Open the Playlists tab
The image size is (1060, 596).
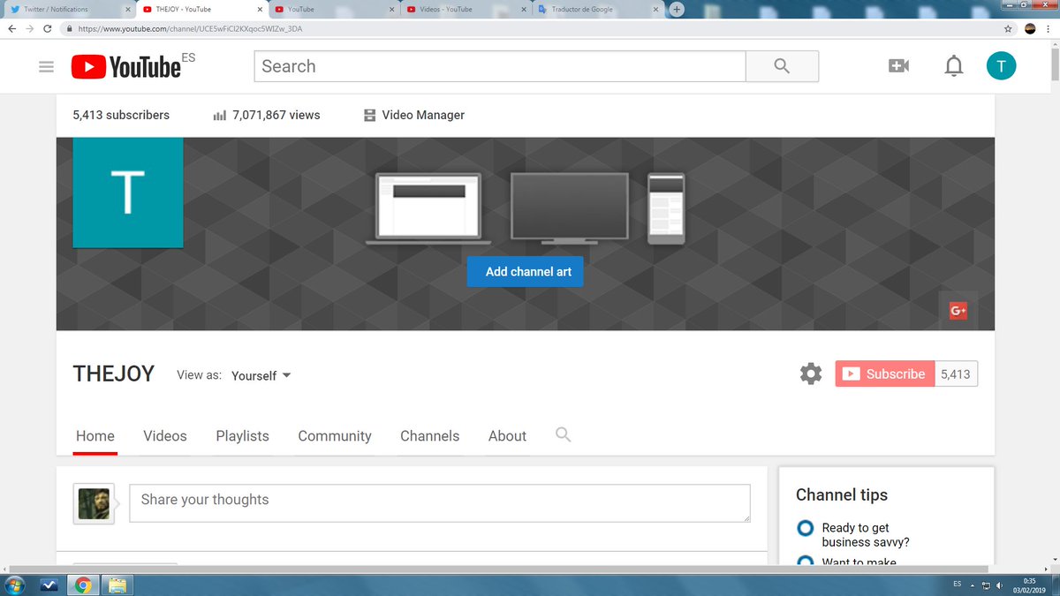point(242,436)
